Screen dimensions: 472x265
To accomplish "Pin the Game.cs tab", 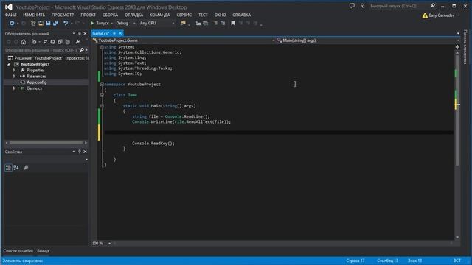I will pyautogui.click(x=114, y=33).
